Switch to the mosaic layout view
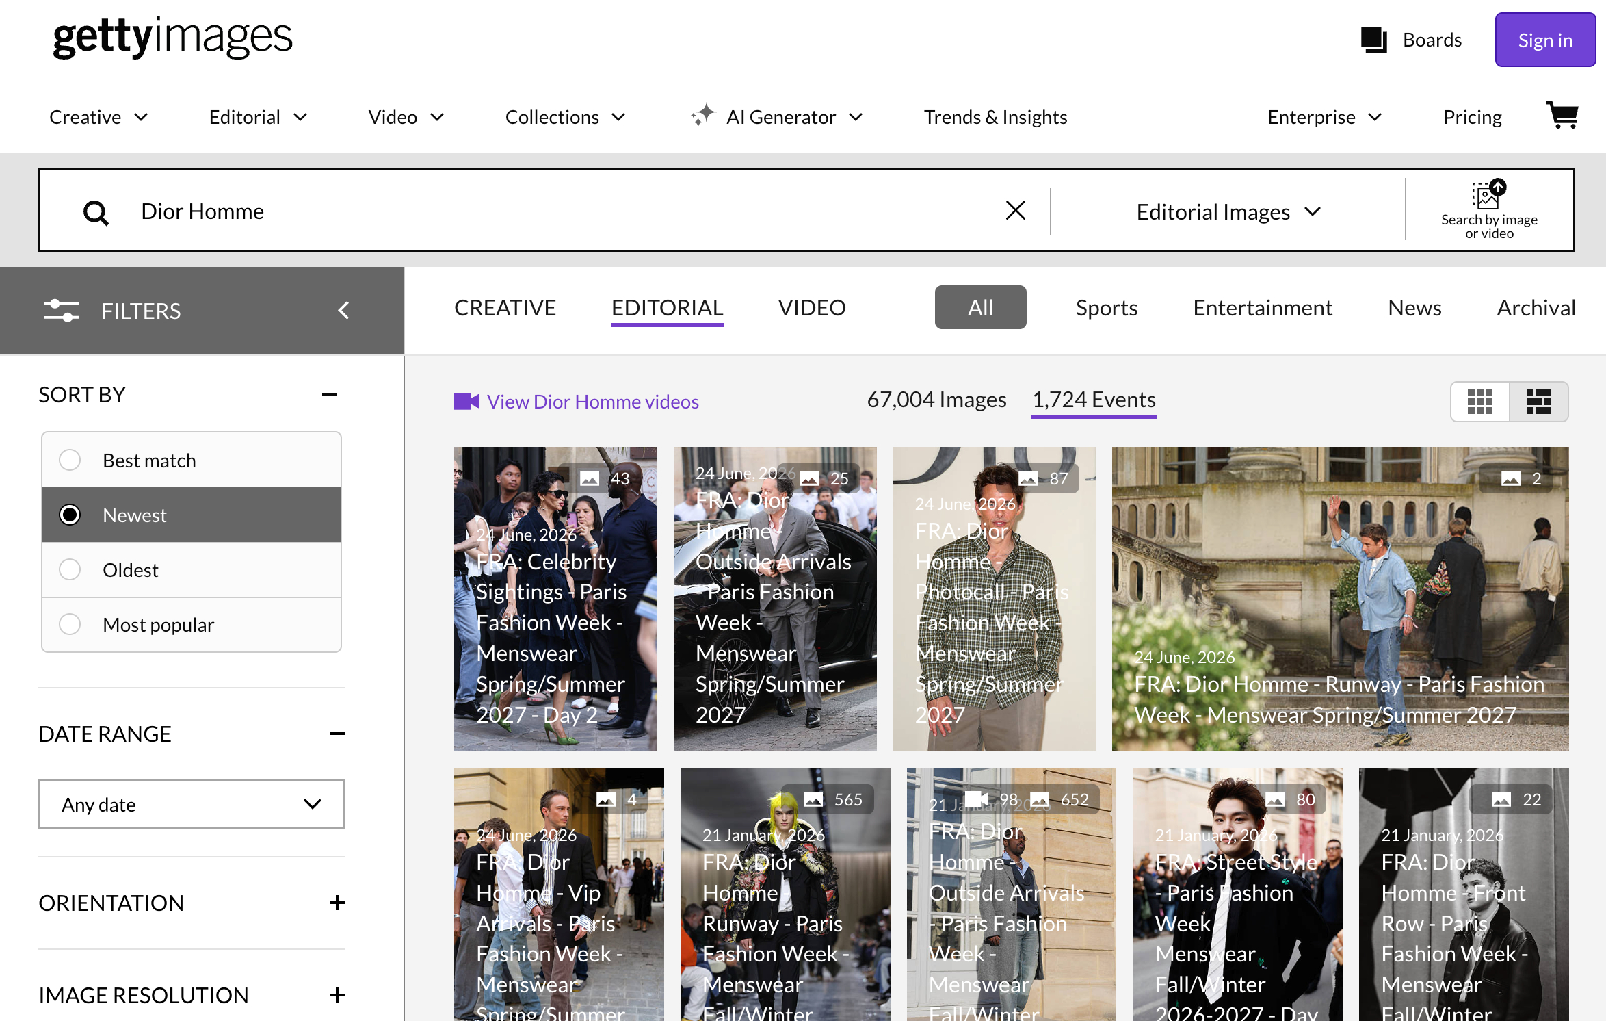The image size is (1606, 1021). click(1539, 402)
